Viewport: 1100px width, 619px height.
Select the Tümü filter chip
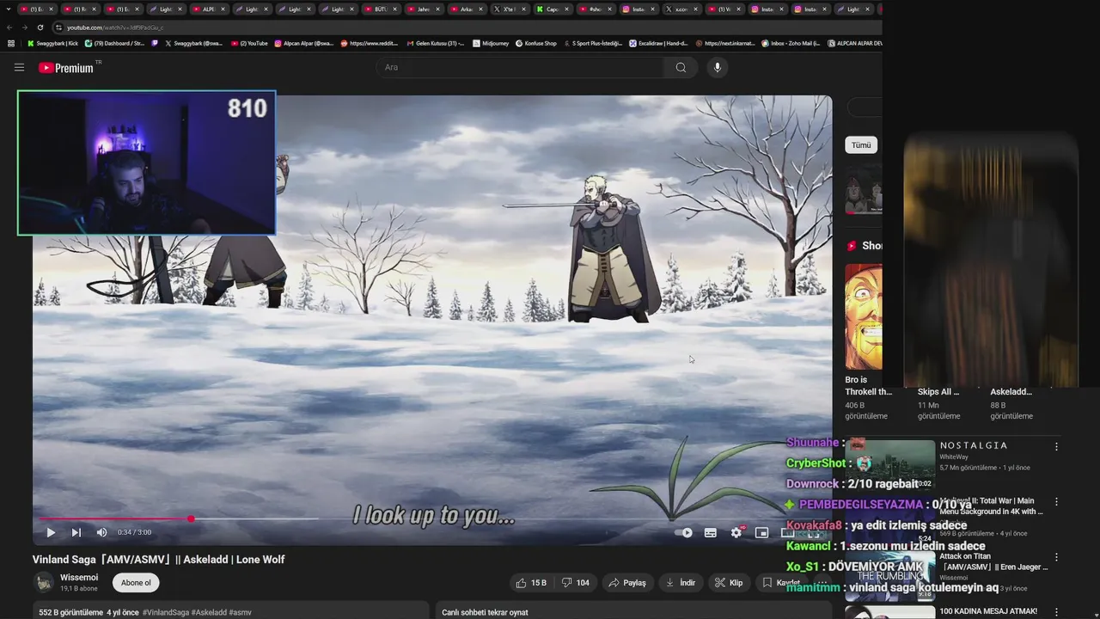861,145
